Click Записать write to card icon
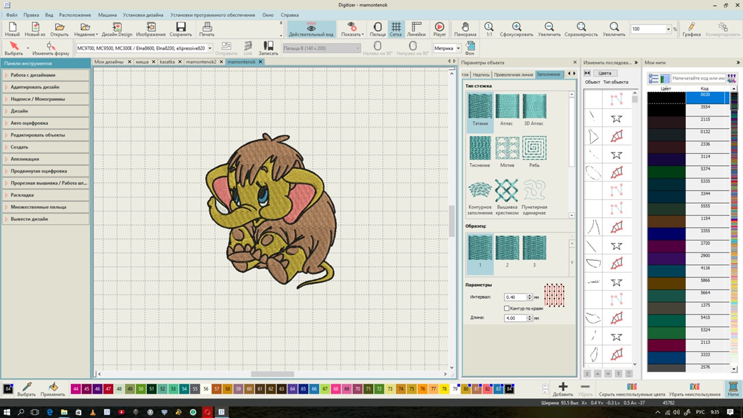743x418 pixels. point(268,48)
